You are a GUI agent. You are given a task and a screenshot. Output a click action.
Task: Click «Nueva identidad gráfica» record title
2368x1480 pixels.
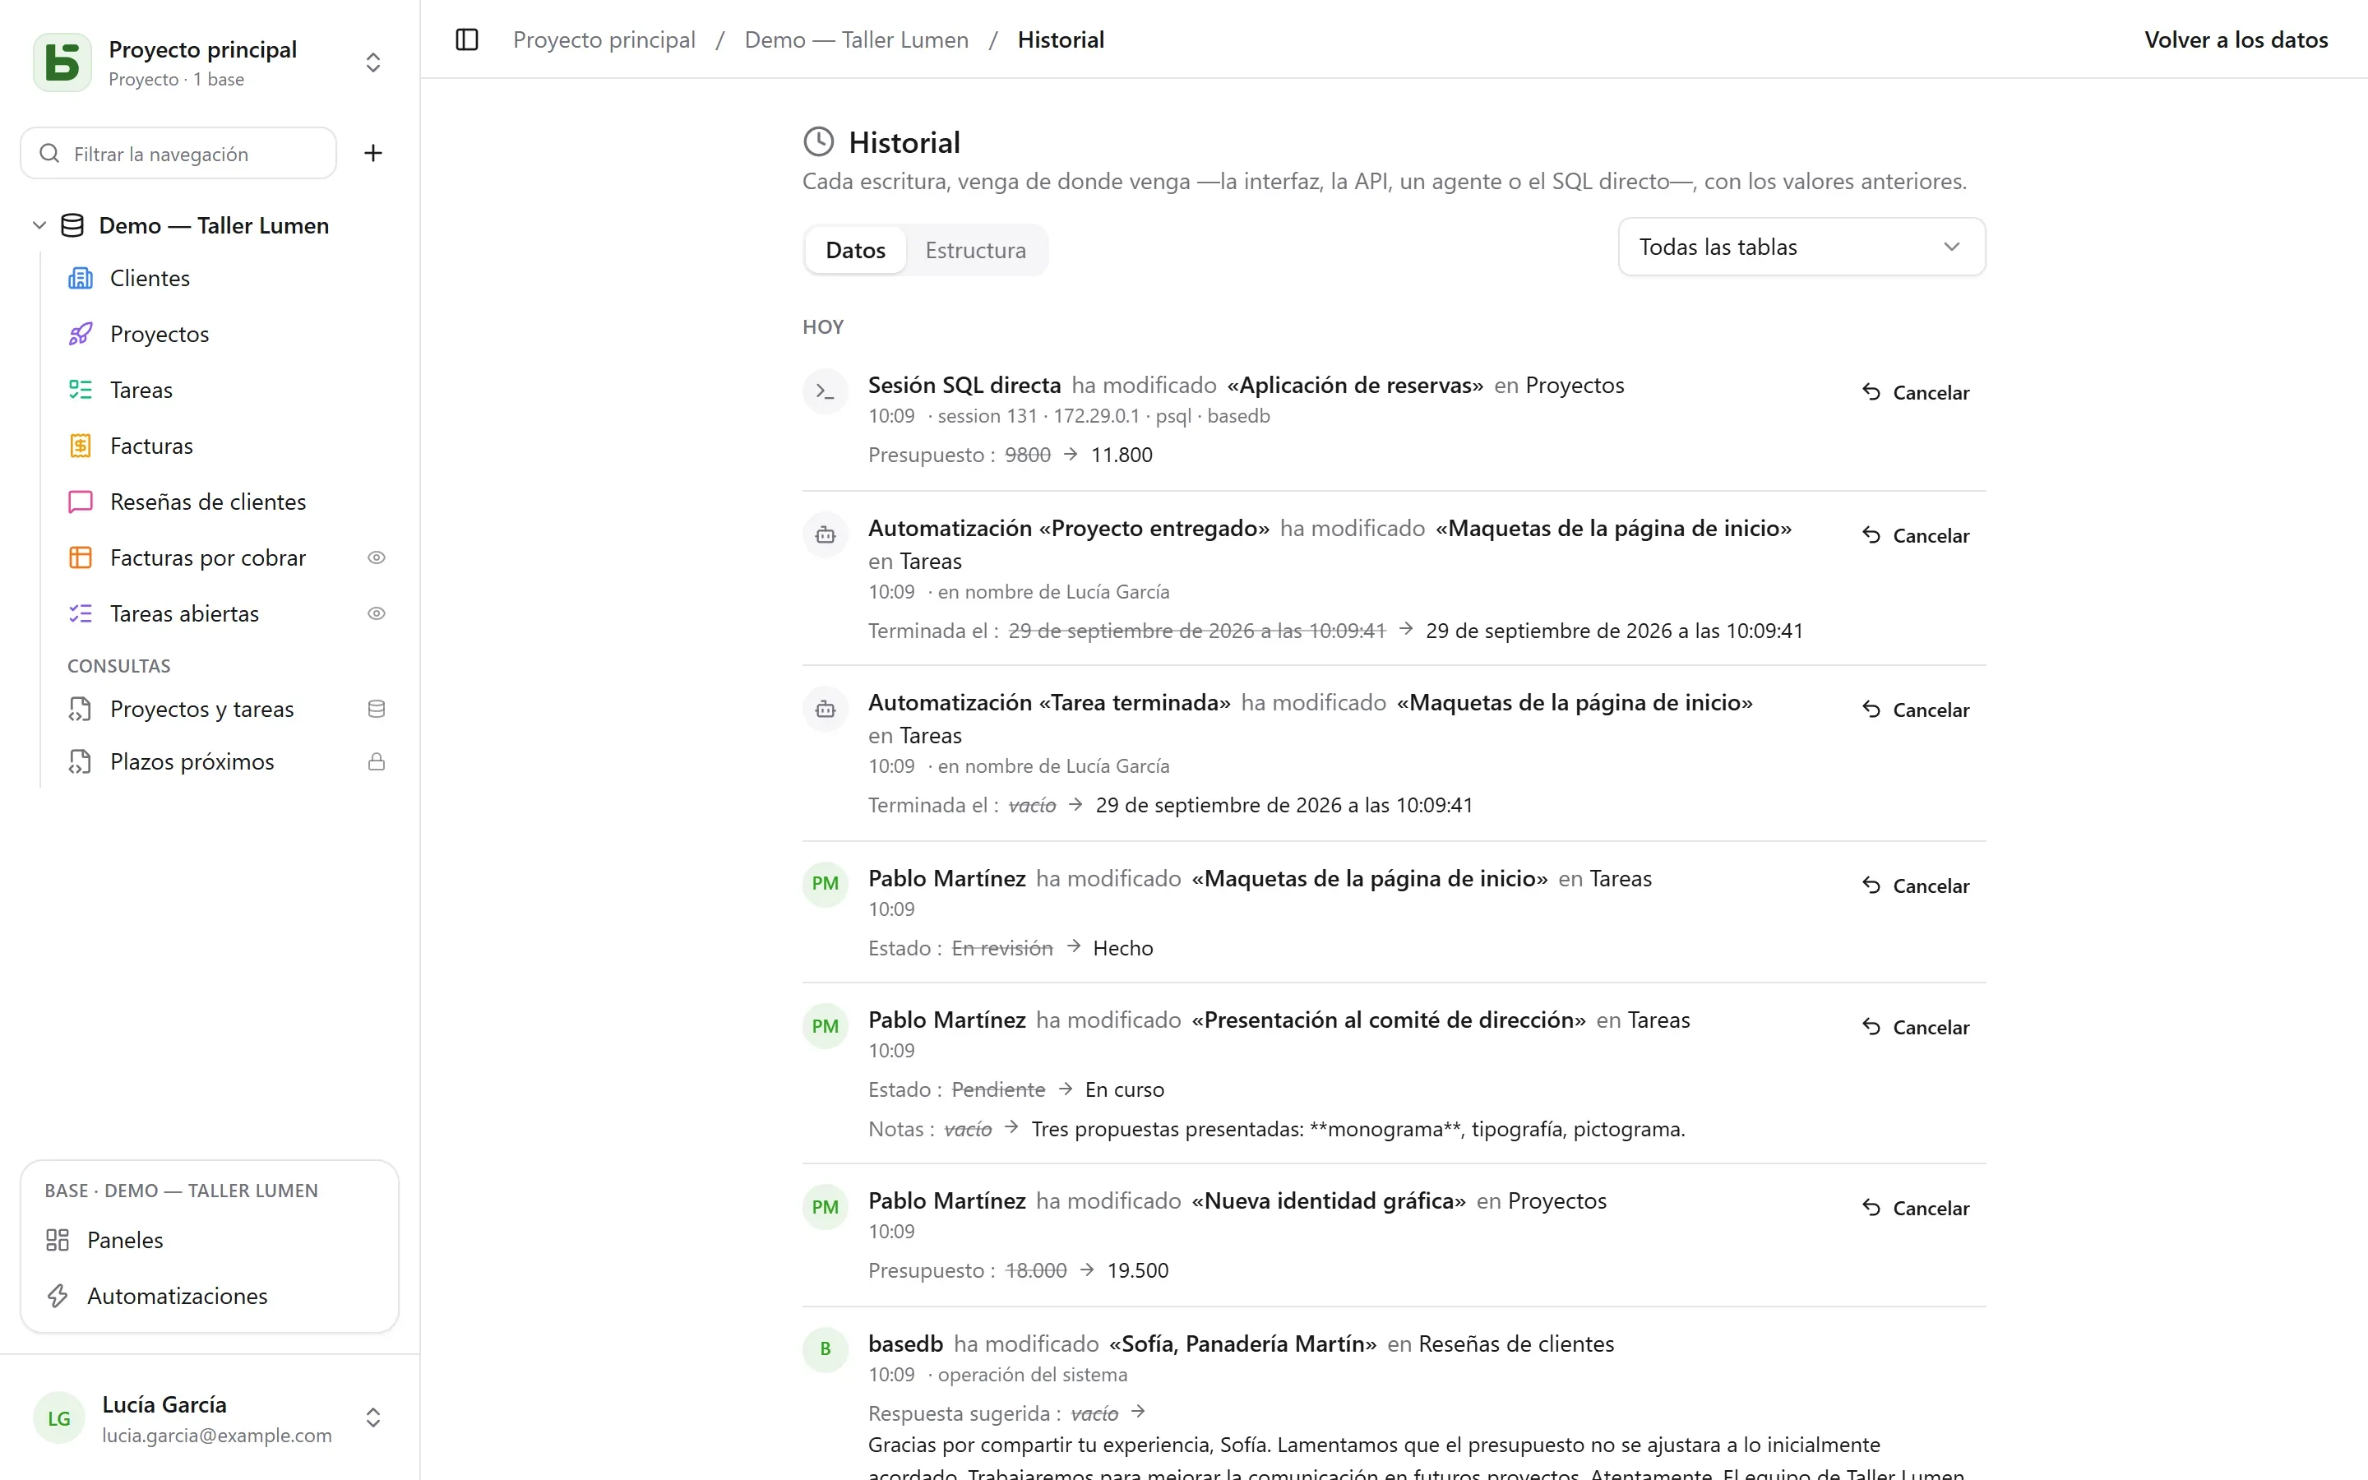1328,1200
